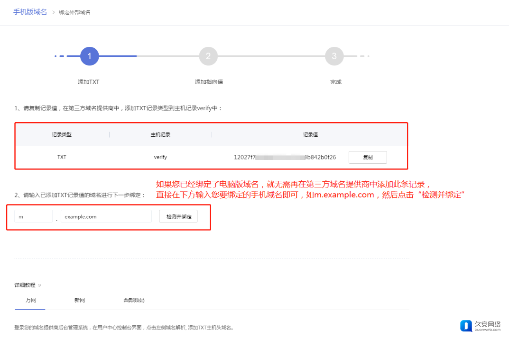Click the 久安网络 logo icon
This screenshot has width=509, height=338.
[466, 326]
